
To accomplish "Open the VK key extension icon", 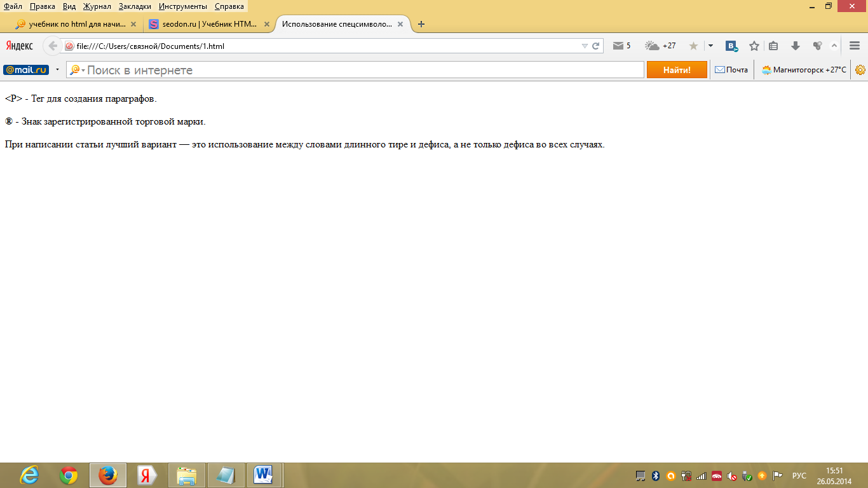I will tap(732, 46).
